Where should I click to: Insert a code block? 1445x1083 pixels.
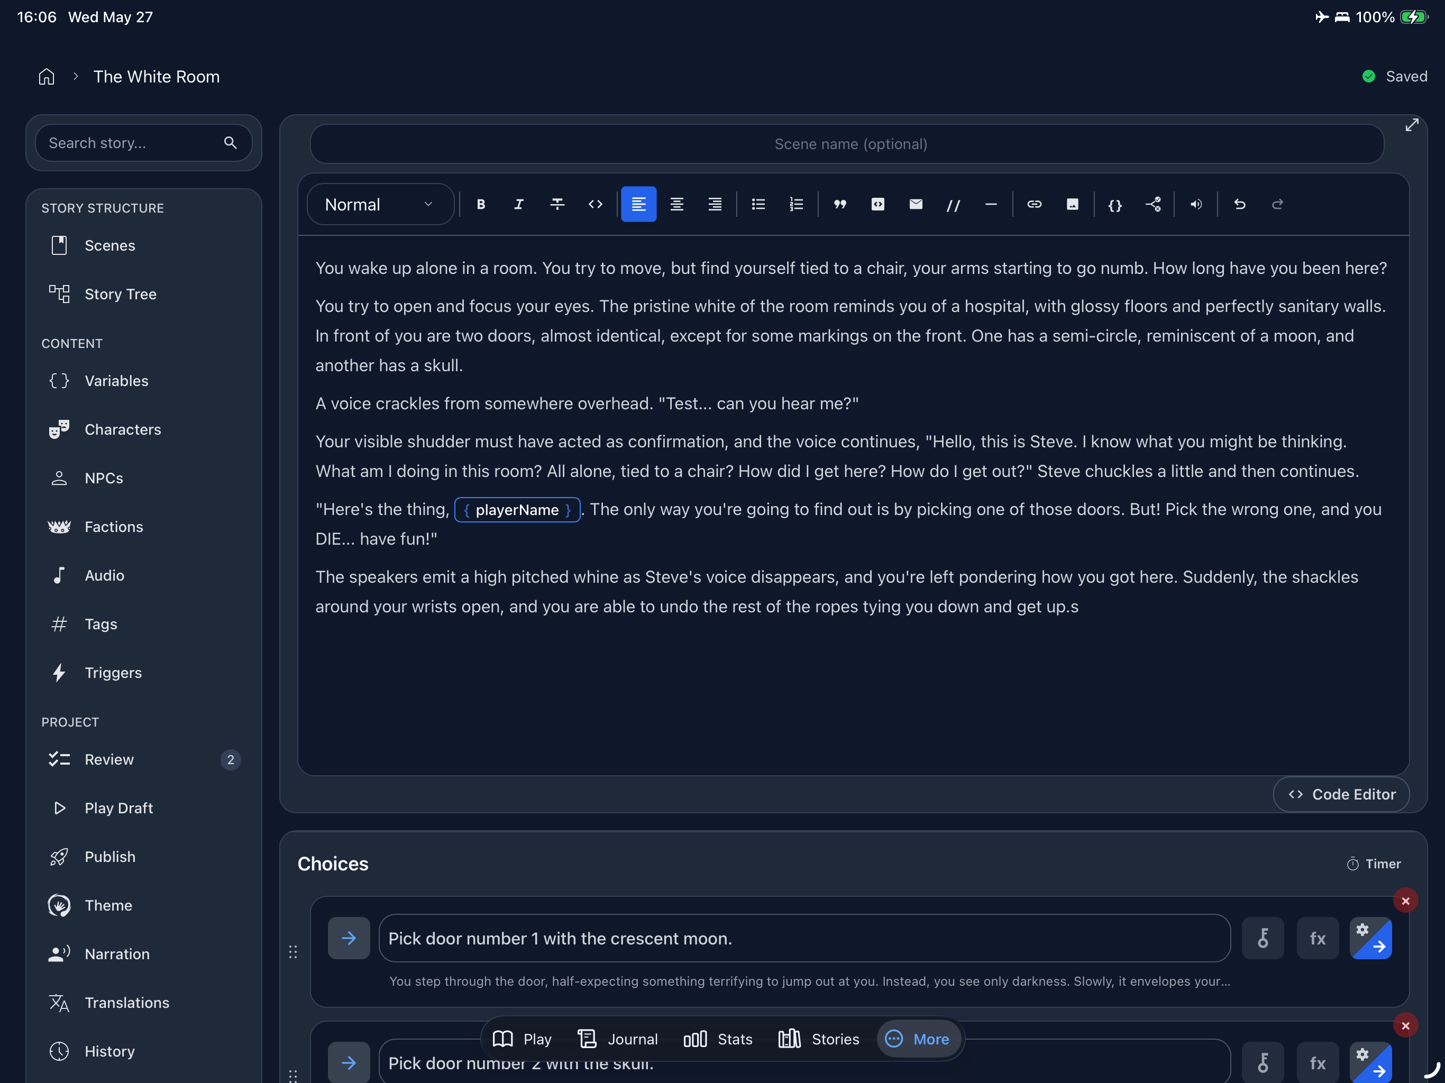coord(878,205)
